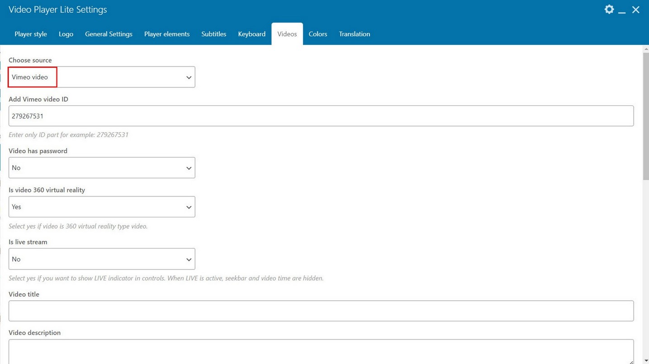Open the Logo tab
The height and width of the screenshot is (364, 649).
66,34
